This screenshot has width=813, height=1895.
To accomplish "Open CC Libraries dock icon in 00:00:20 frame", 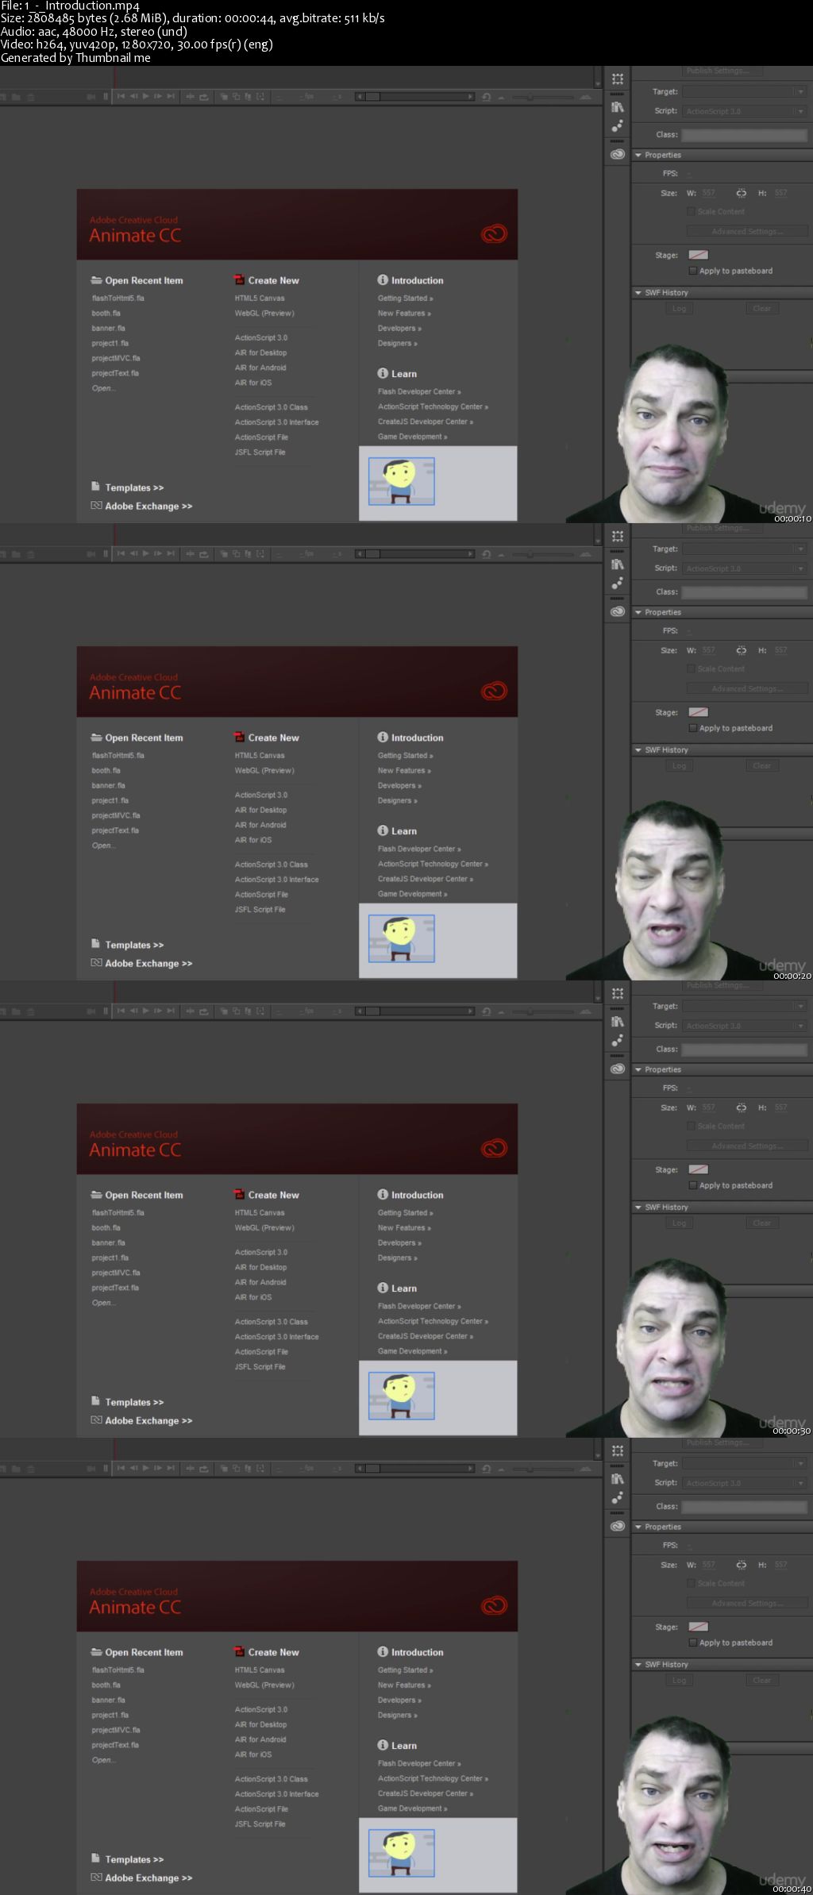I will click(618, 612).
